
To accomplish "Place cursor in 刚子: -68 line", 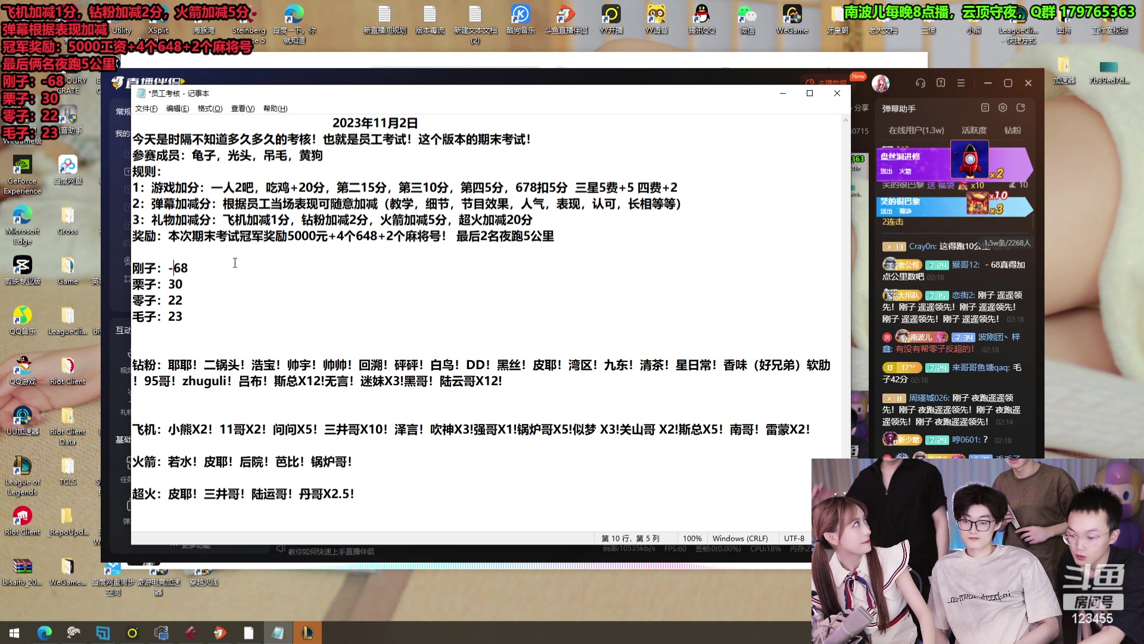I will pos(160,268).
